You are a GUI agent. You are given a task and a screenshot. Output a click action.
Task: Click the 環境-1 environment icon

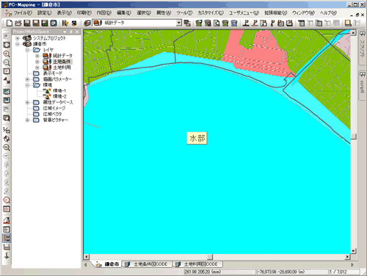47,91
